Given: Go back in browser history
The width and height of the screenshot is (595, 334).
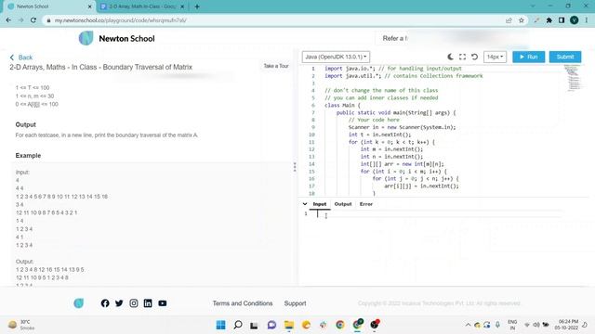Looking at the screenshot, I should tap(8, 20).
